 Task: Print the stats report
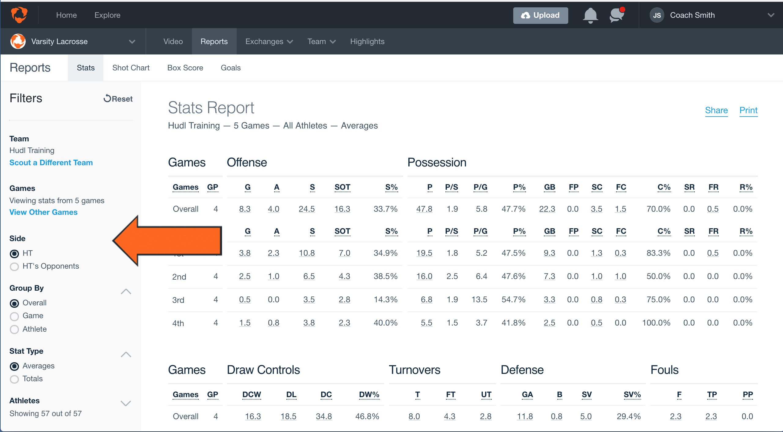pos(748,110)
